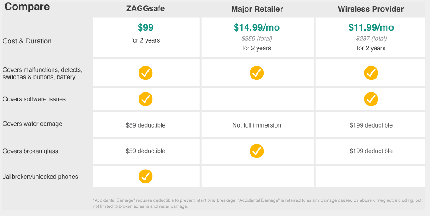Screen dimensions: 430x216
Task: Click ZAGGsafe water damage $59 deductible cell
Action: click(146, 125)
